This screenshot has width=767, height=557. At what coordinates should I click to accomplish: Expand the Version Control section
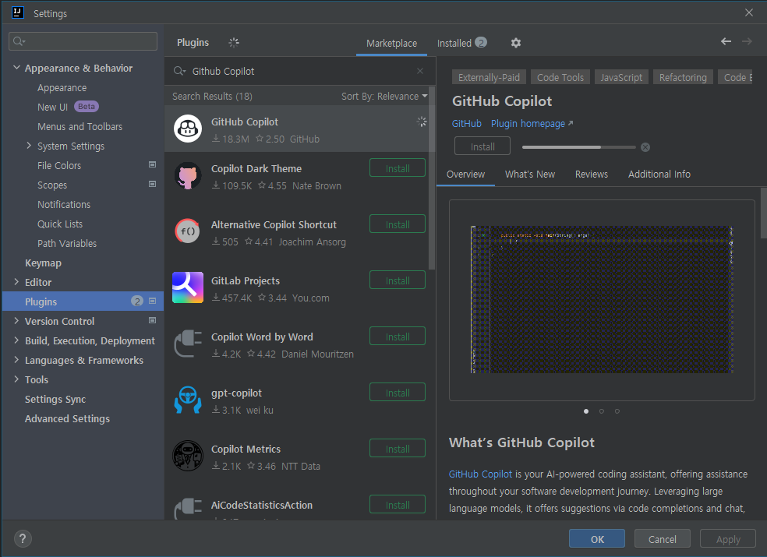16,321
